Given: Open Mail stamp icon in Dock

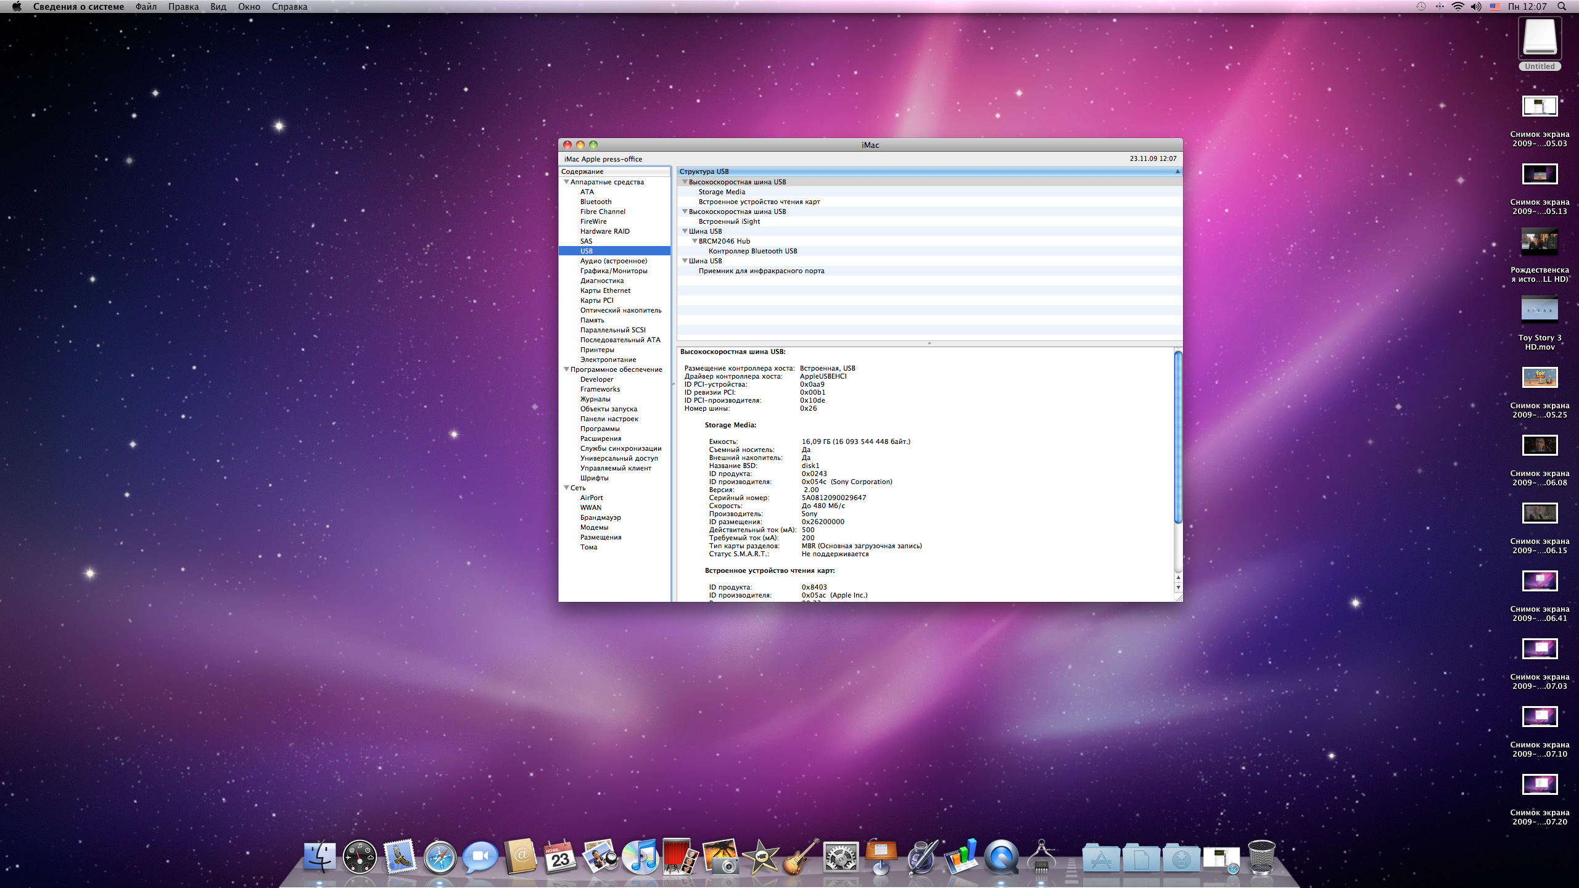Looking at the screenshot, I should pyautogui.click(x=400, y=857).
